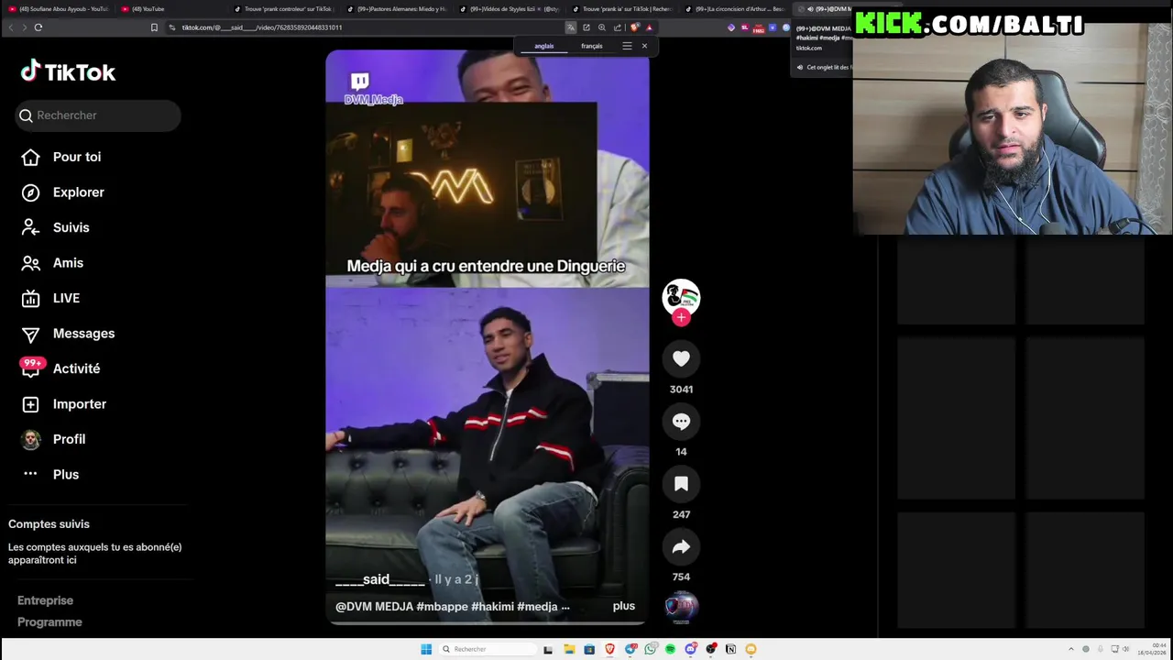Bookmark the video to favorites

pos(681,484)
